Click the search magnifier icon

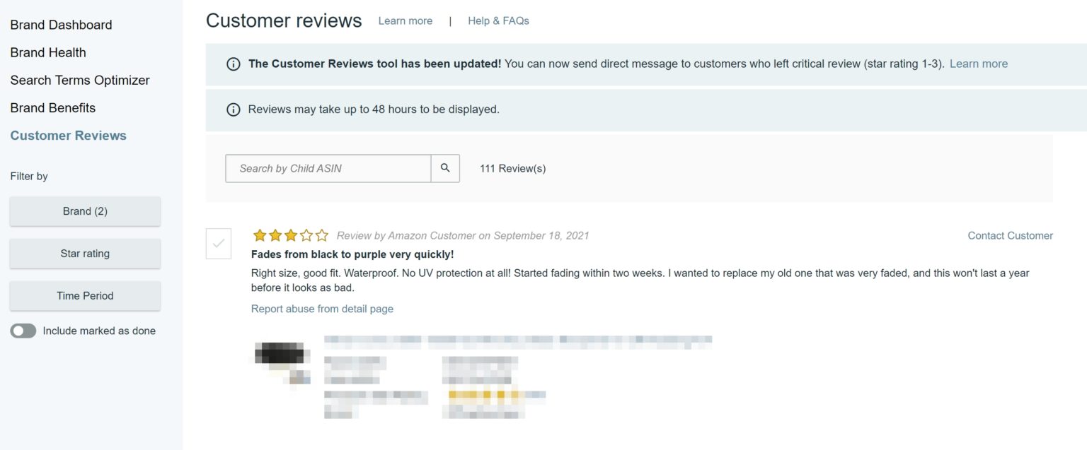(445, 168)
